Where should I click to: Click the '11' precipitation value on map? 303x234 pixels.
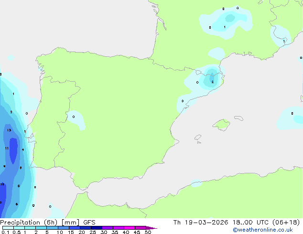pos(7,148)
